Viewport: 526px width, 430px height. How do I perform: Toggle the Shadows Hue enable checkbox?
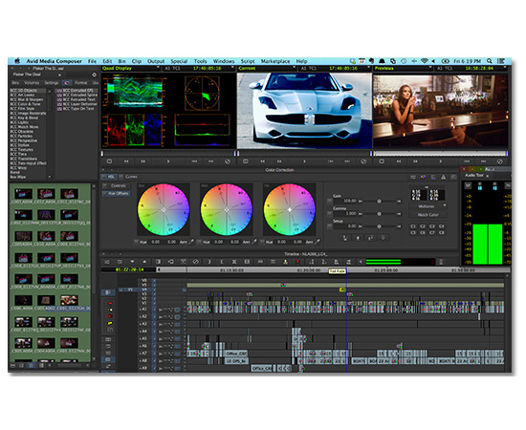tap(136, 242)
